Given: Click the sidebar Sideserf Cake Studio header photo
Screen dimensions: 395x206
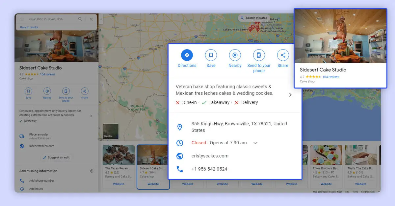Looking at the screenshot, I should tap(56, 46).
